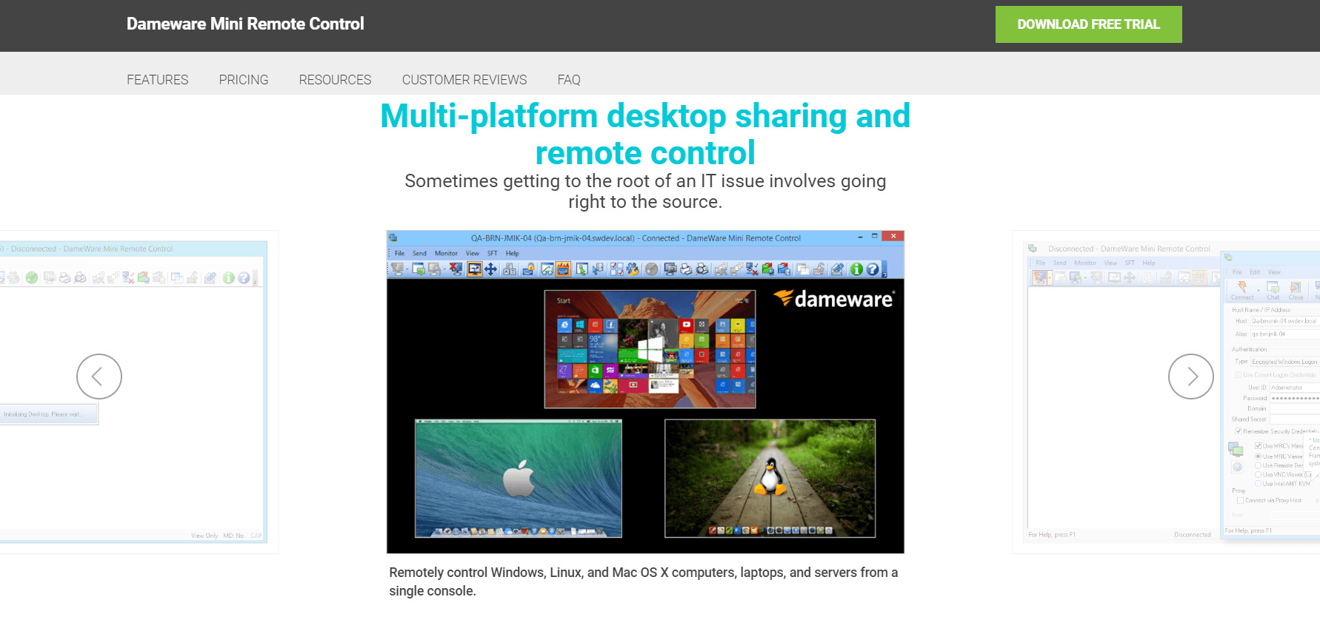Viewport: 1320px width, 631px height.
Task: Click the pencil notepad toolbar icon
Action: click(837, 269)
